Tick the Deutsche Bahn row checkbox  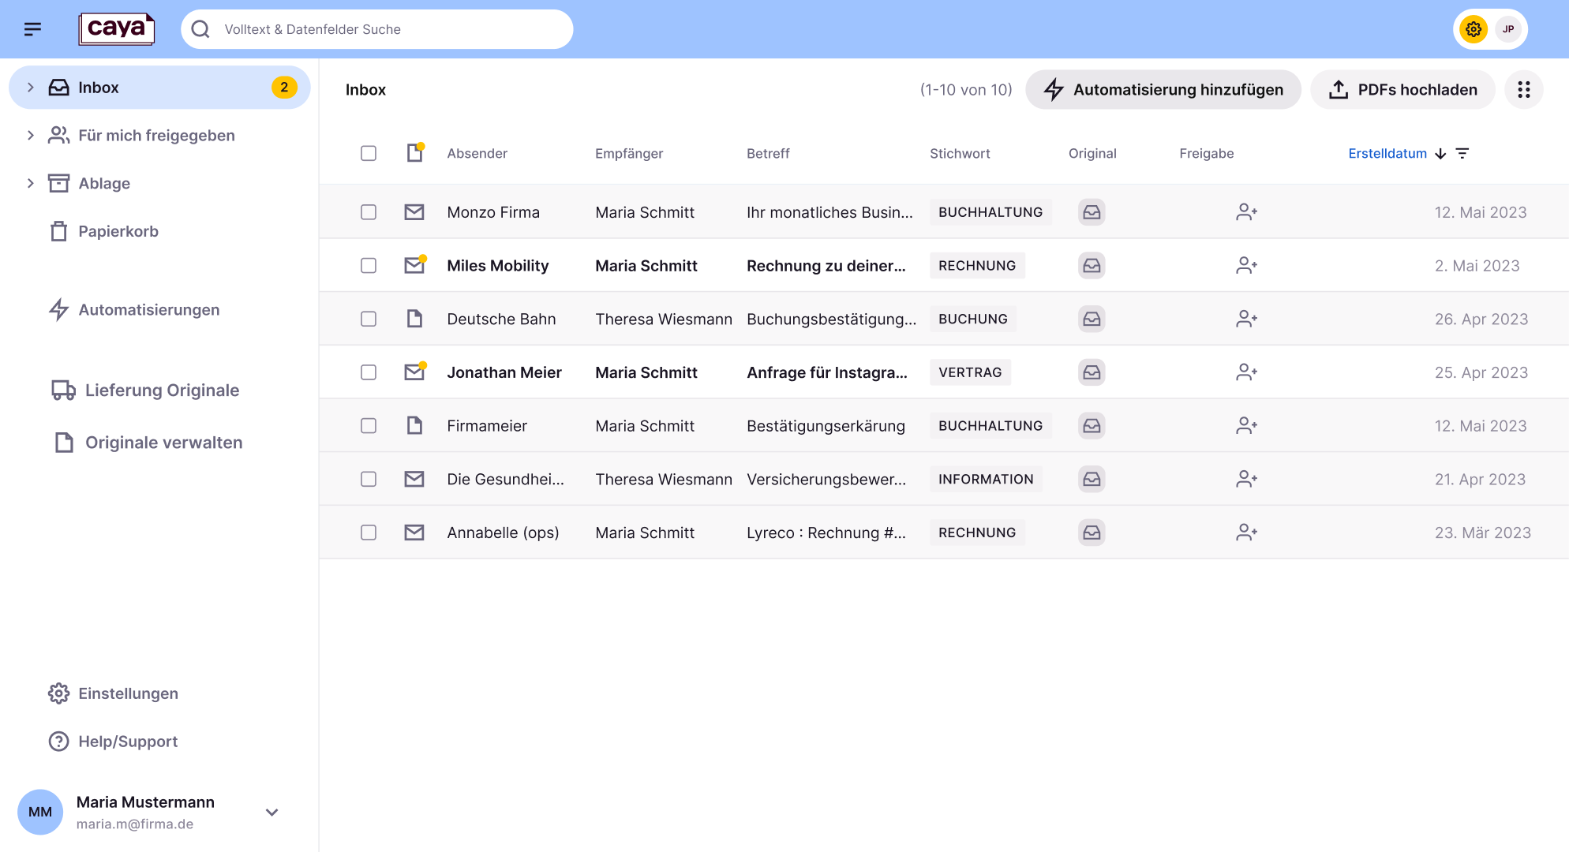pyautogui.click(x=369, y=319)
